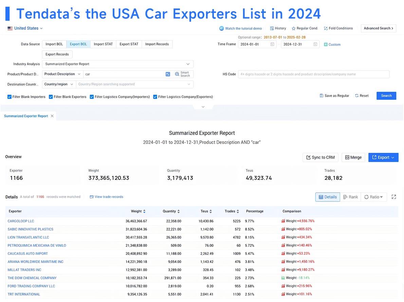This screenshot has width=404, height=302.
Task: Select the Export Records data source
Action: [x=57, y=54]
